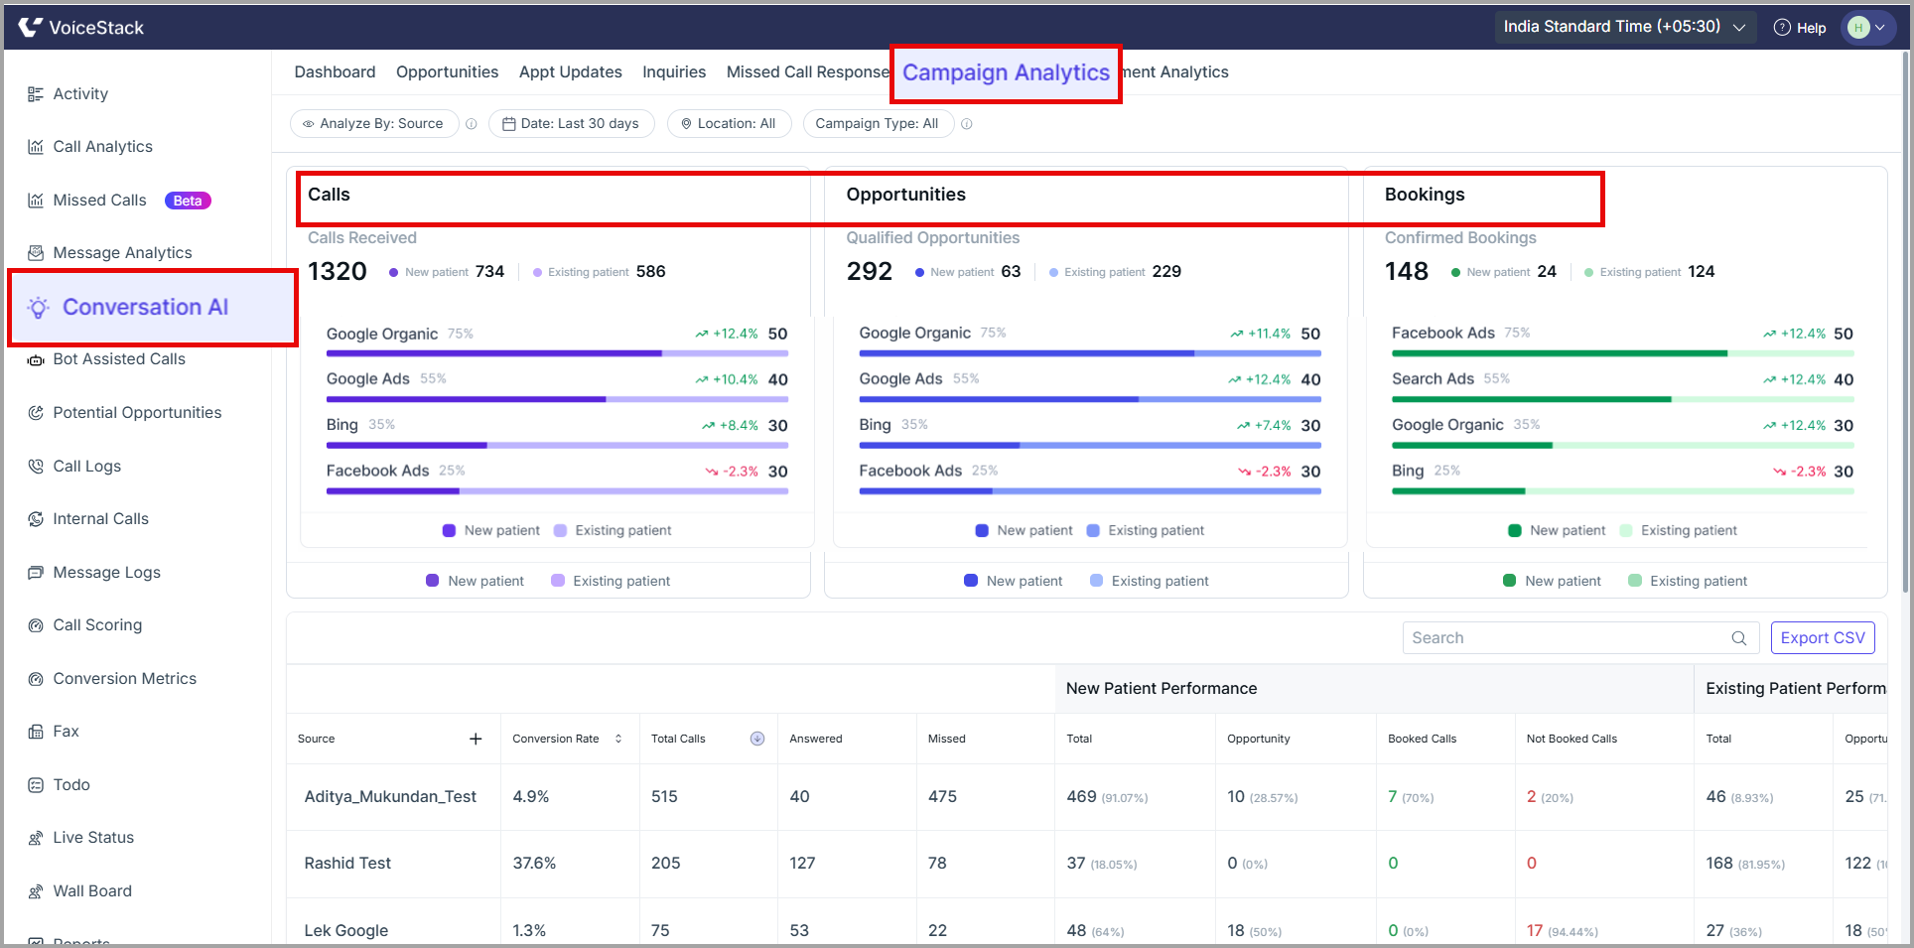The image size is (1914, 948).
Task: Toggle the New patient legend under Bookings
Action: (1556, 531)
